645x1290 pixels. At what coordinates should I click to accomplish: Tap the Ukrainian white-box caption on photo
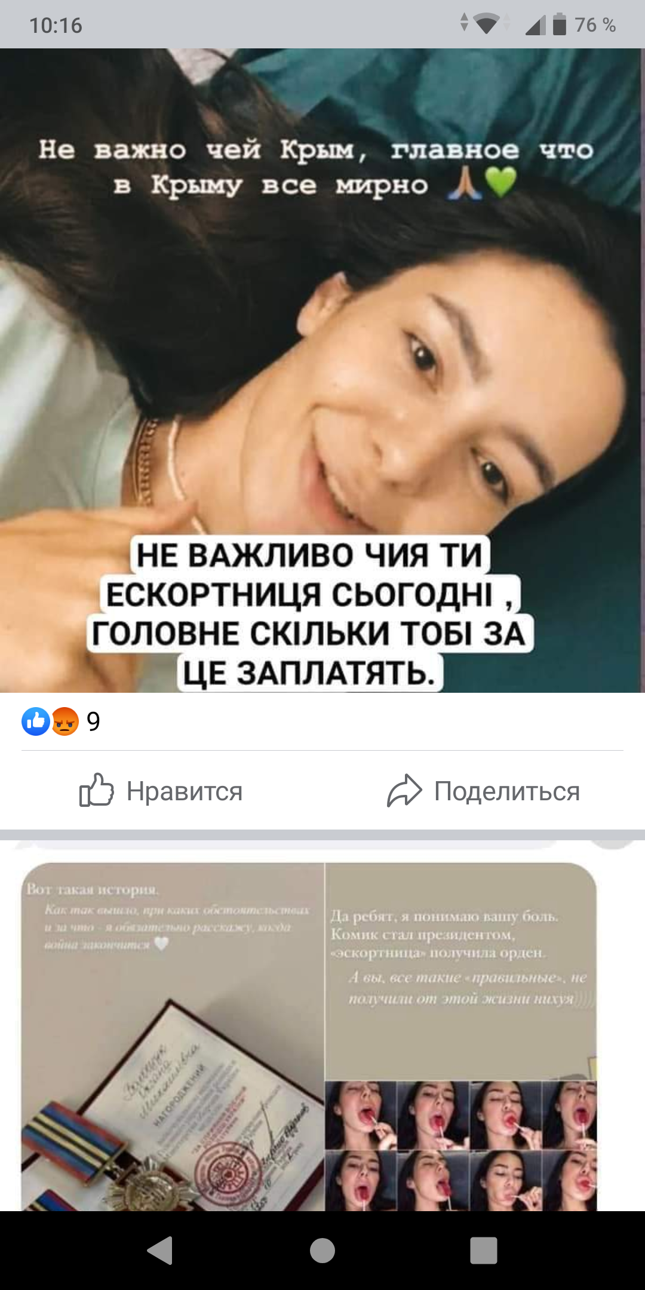309,613
